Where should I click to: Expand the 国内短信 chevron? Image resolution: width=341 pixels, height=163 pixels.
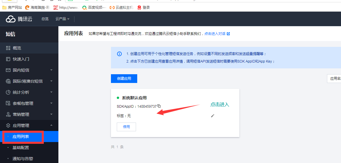point(51,70)
